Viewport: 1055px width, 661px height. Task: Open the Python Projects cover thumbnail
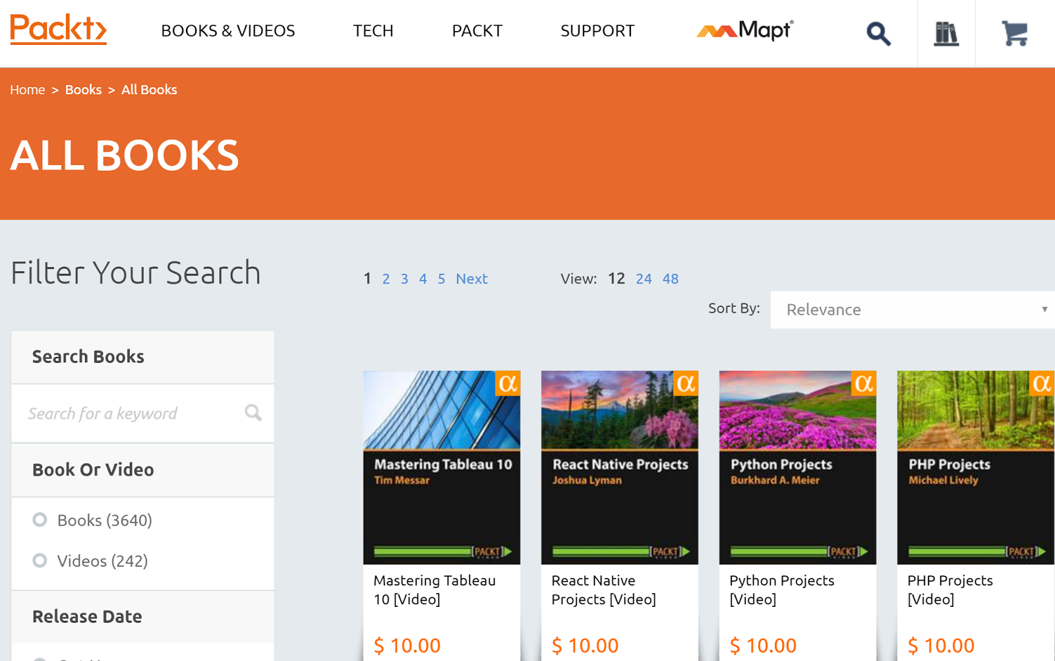click(797, 467)
